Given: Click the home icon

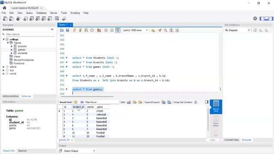Looking at the screenshot, I should [x=5, y=8].
